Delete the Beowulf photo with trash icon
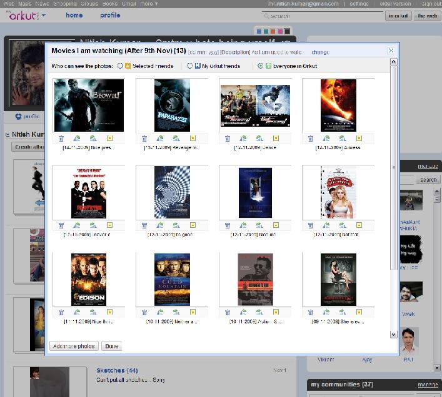Screen dimensions: 442x397 click(x=61, y=139)
